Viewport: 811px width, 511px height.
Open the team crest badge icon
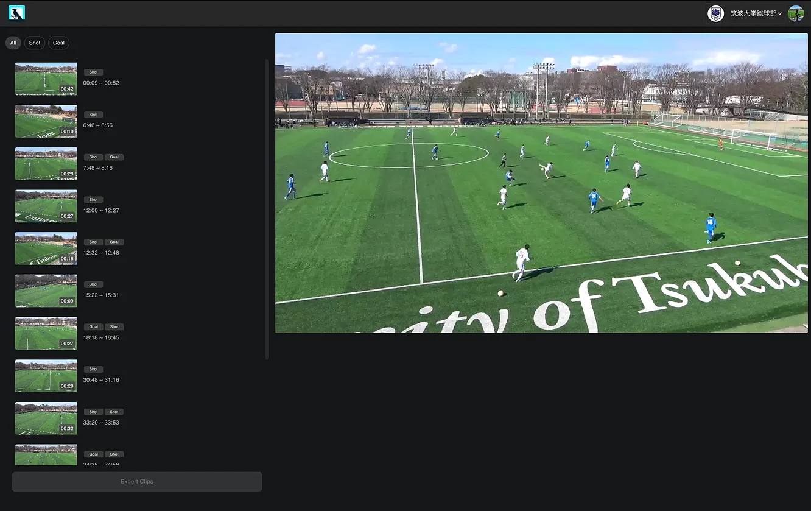coord(715,13)
